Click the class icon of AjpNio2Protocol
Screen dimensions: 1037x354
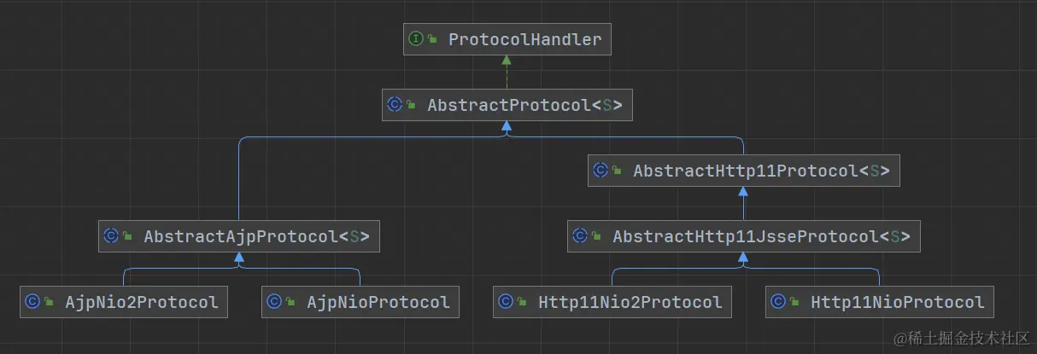pyautogui.click(x=32, y=301)
